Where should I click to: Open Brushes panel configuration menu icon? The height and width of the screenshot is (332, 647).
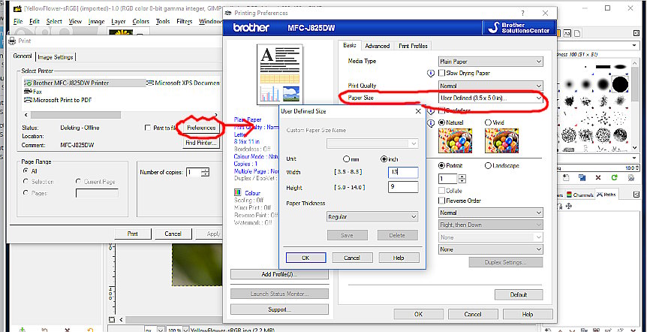(636, 34)
